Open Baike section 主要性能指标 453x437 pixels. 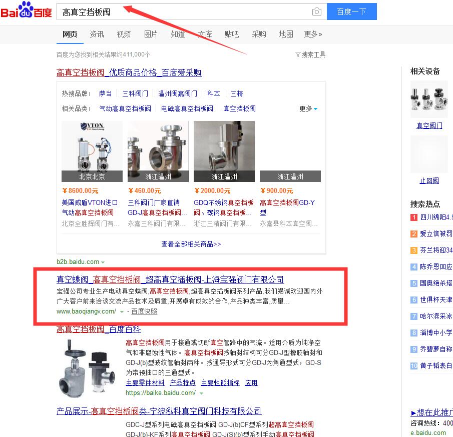[220, 382]
